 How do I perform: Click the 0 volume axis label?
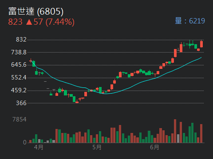(x=25, y=142)
